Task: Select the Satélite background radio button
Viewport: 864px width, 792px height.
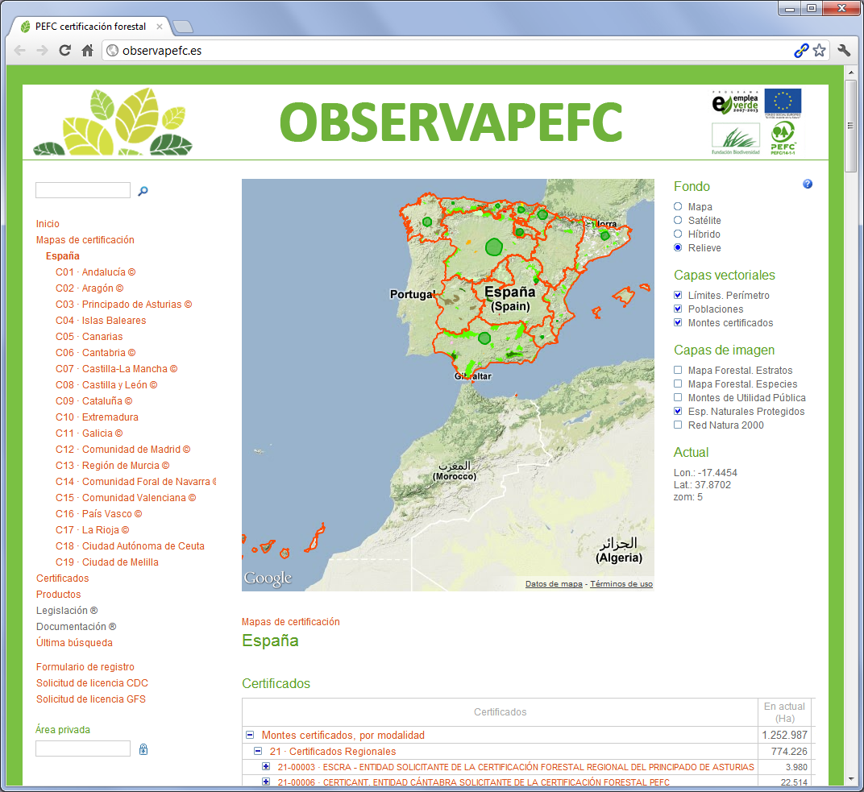Action: 678,221
